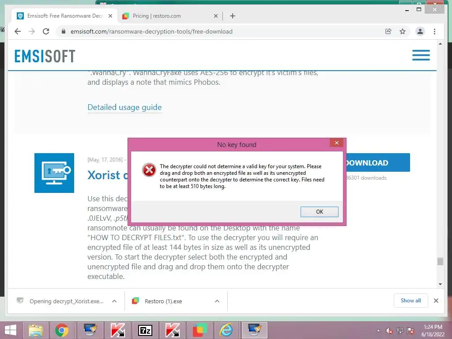Open File Explorer from taskbar
The image size is (452, 339).
coord(35,330)
